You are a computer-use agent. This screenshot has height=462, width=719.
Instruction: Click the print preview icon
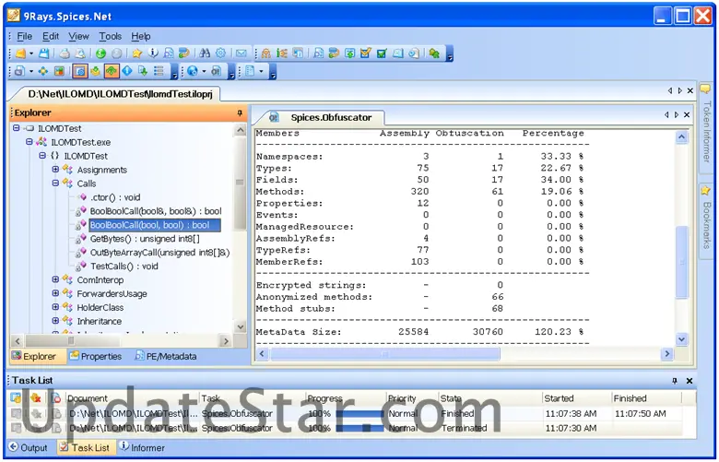[80, 53]
